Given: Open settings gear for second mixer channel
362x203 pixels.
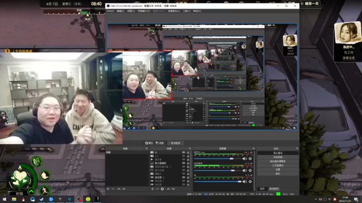Looking at the screenshot, I should coord(250,171).
